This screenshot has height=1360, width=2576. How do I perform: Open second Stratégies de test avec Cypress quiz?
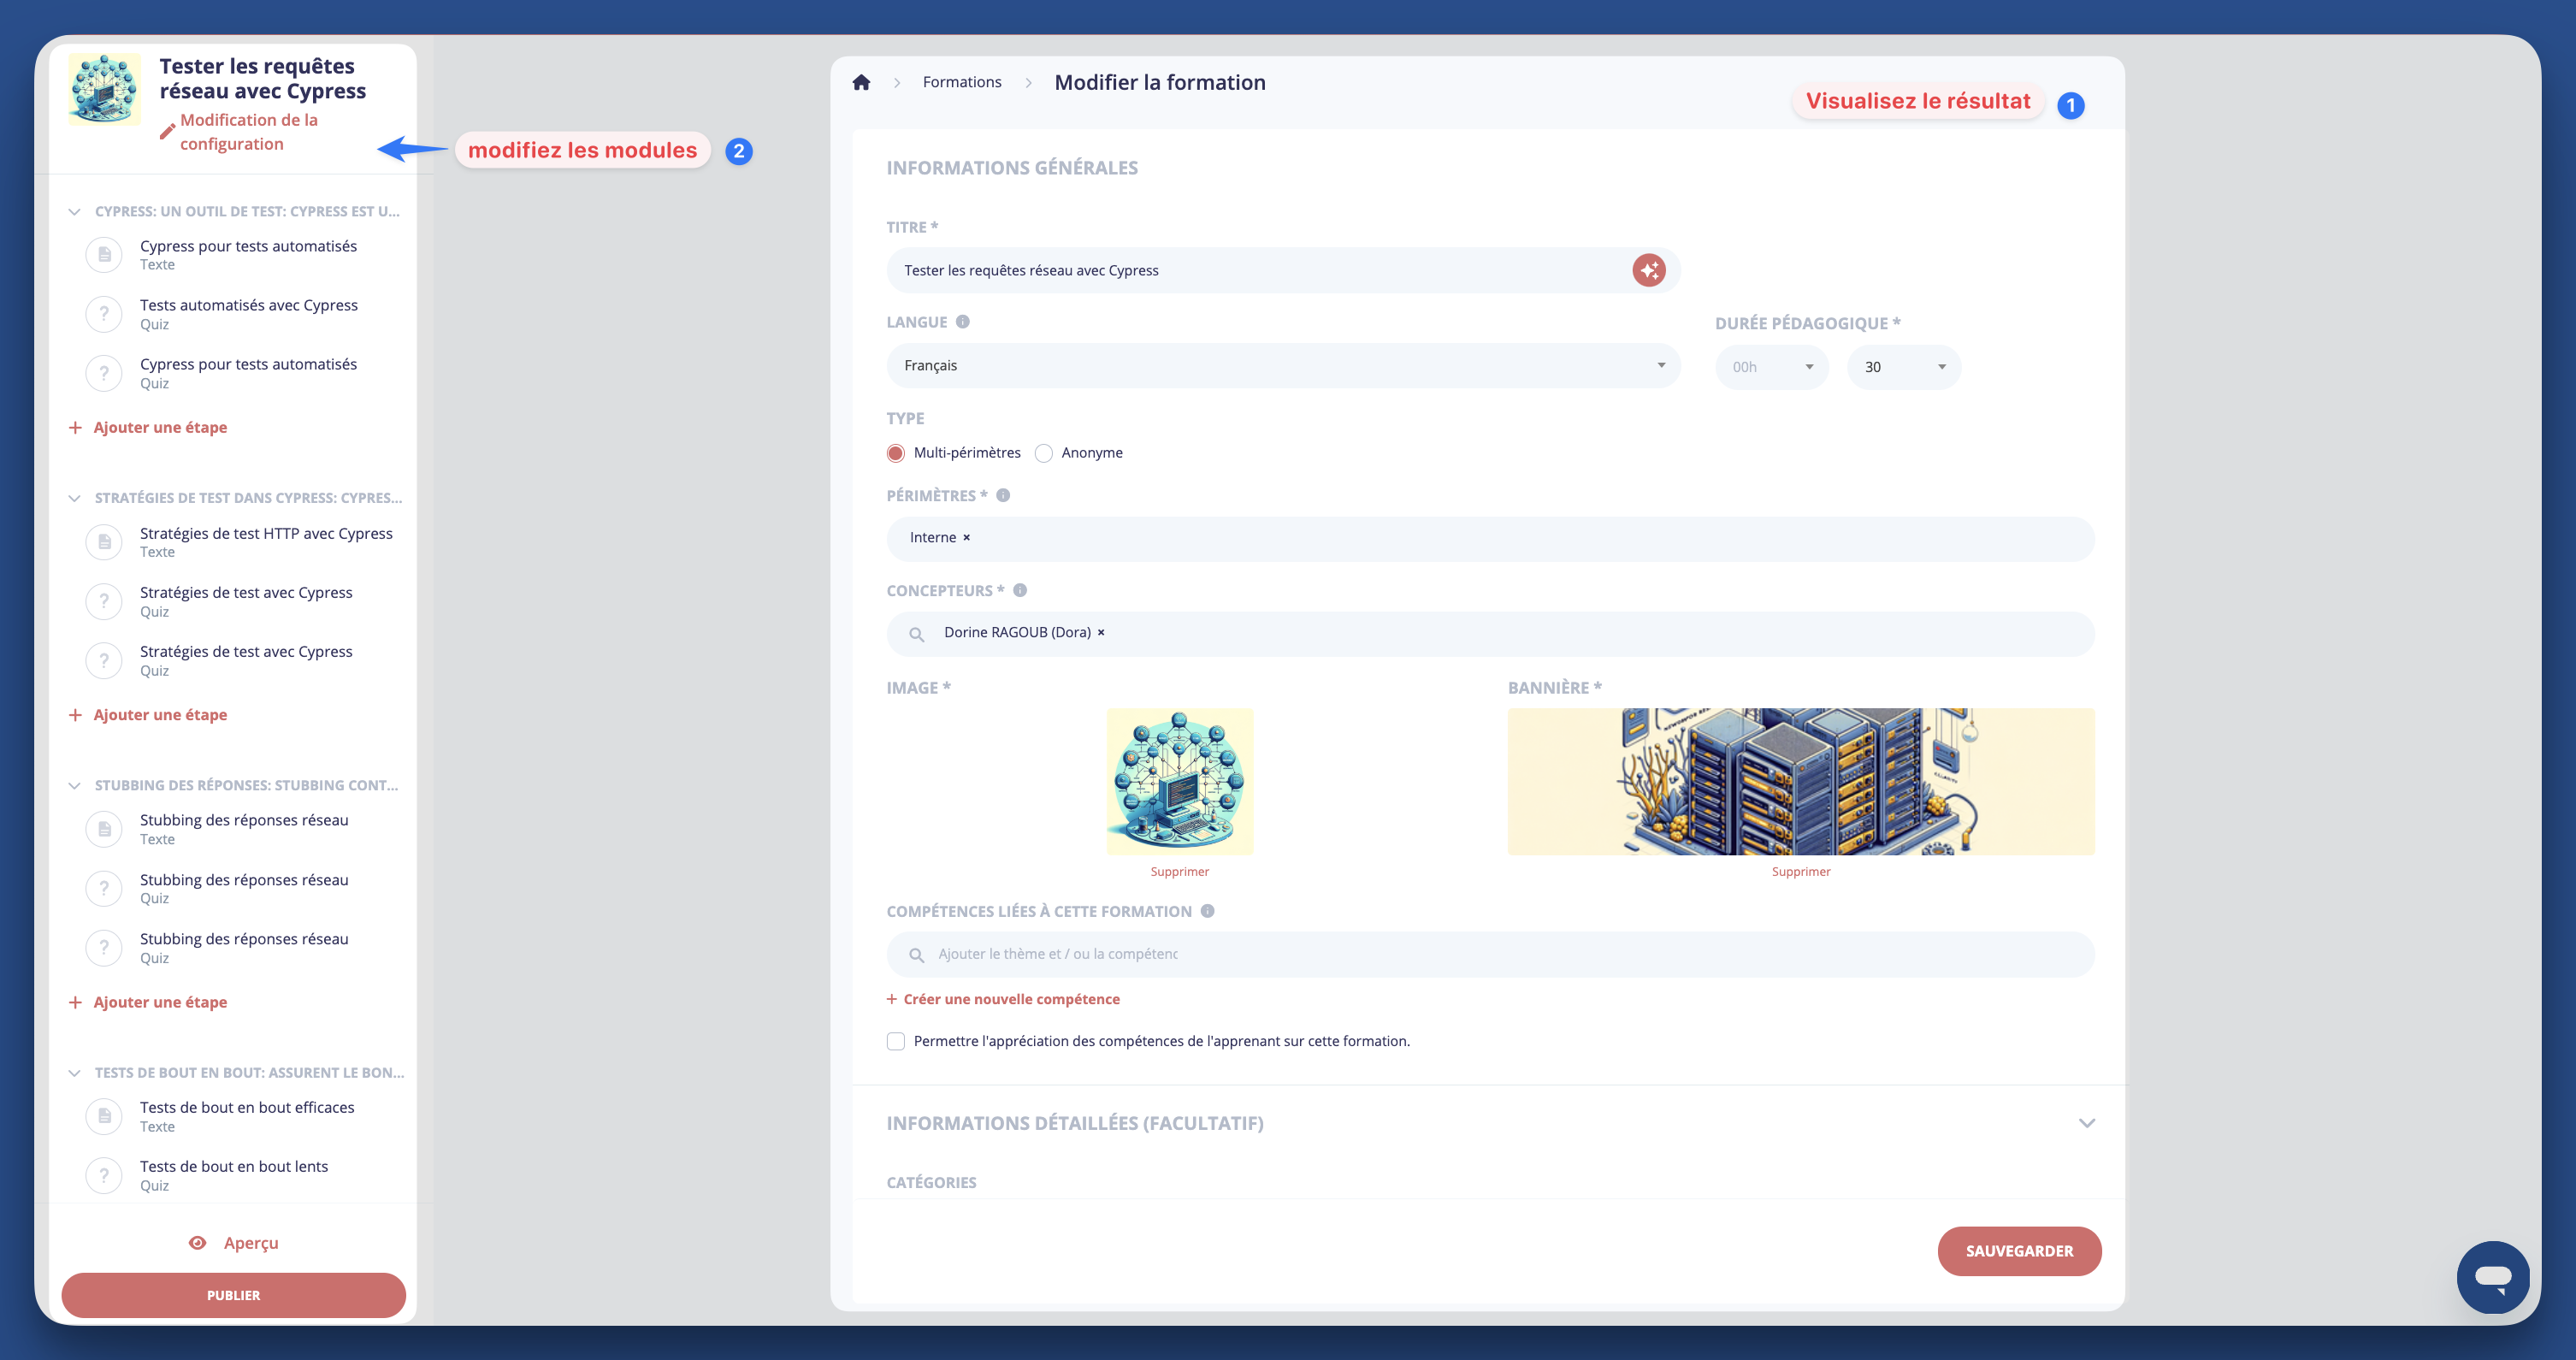point(245,660)
